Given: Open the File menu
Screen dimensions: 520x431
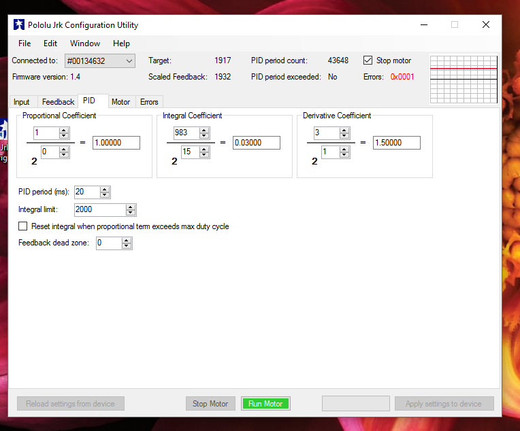Looking at the screenshot, I should click(x=25, y=44).
